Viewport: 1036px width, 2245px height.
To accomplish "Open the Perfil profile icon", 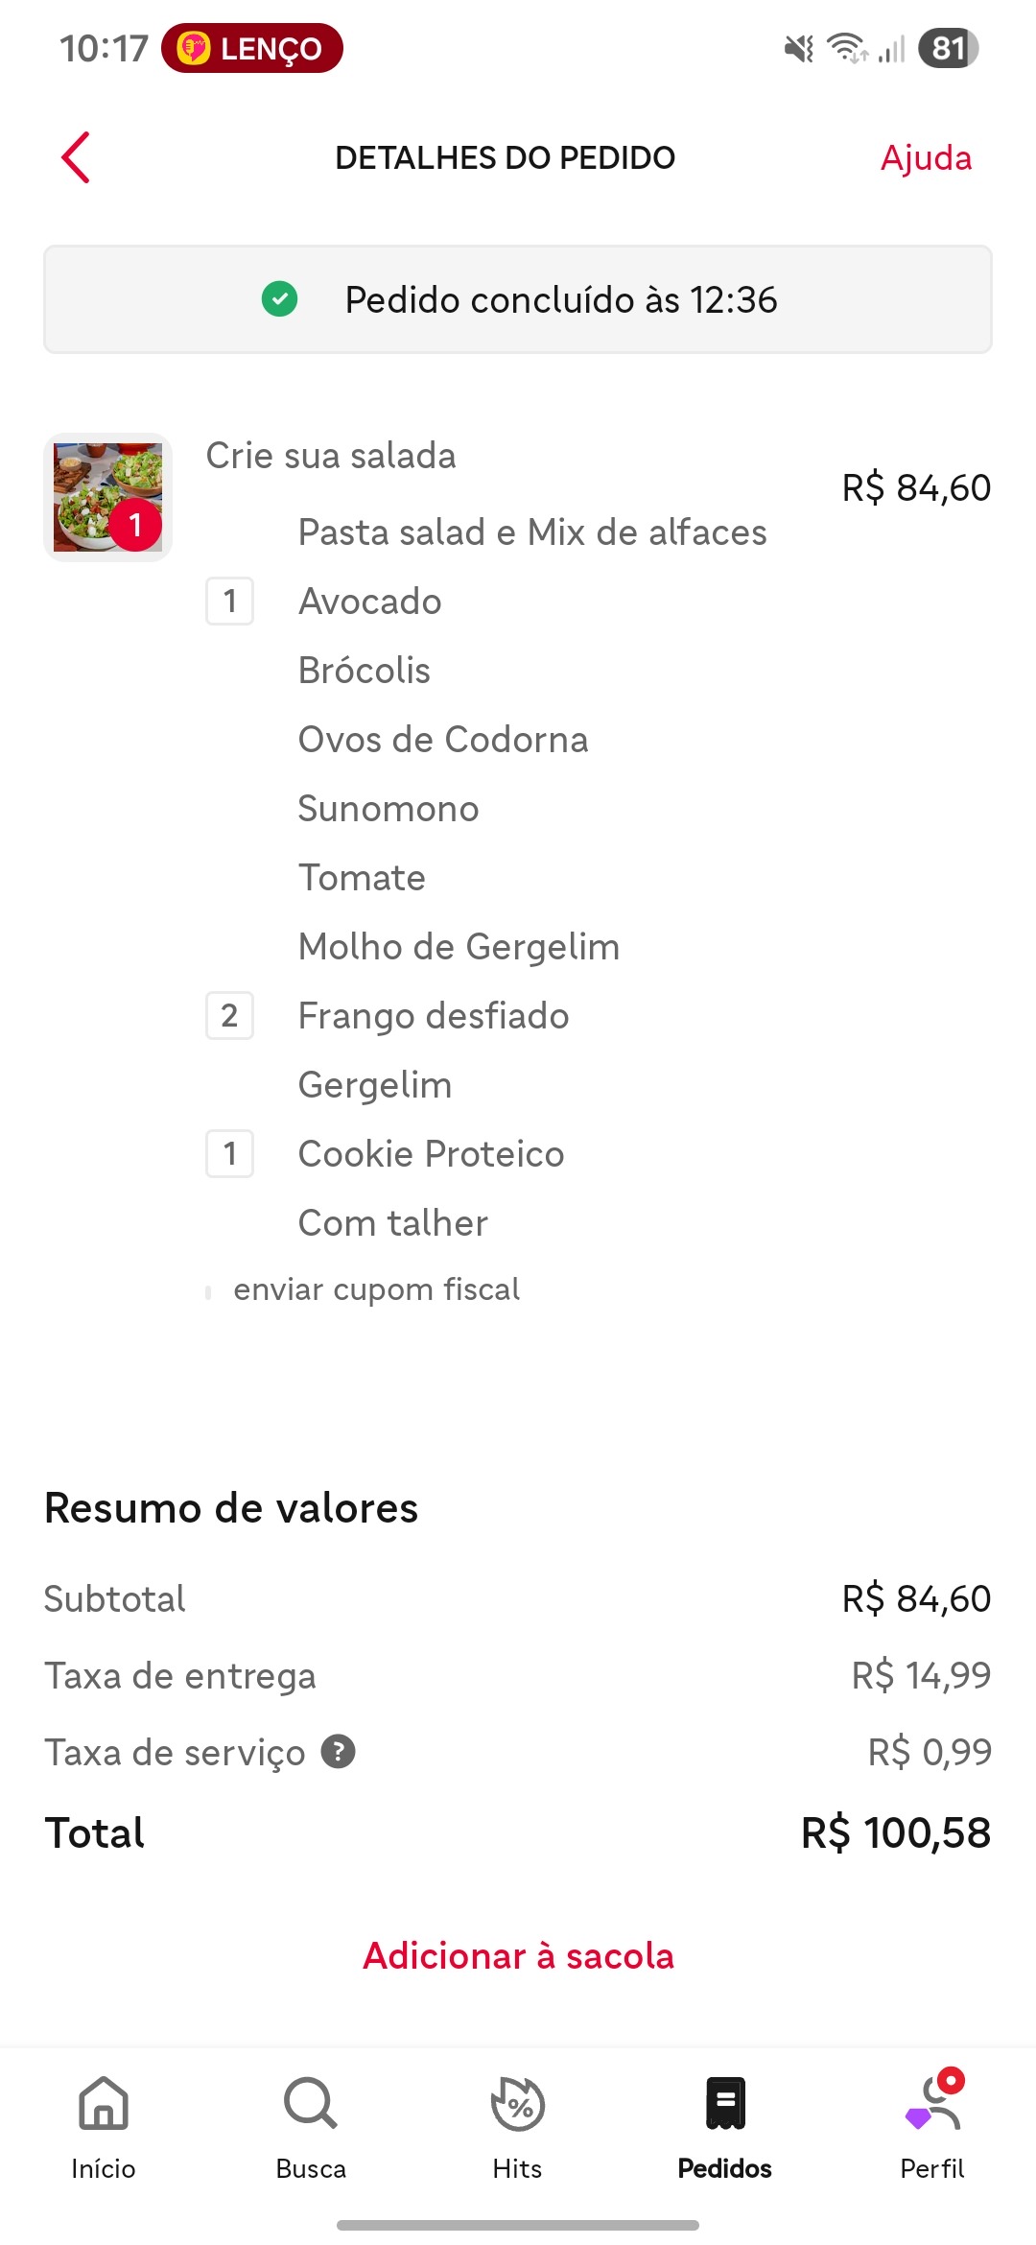I will pos(932,2105).
